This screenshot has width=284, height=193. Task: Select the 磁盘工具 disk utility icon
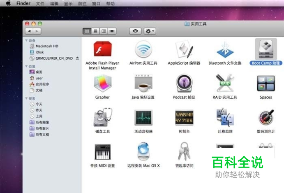point(103,118)
